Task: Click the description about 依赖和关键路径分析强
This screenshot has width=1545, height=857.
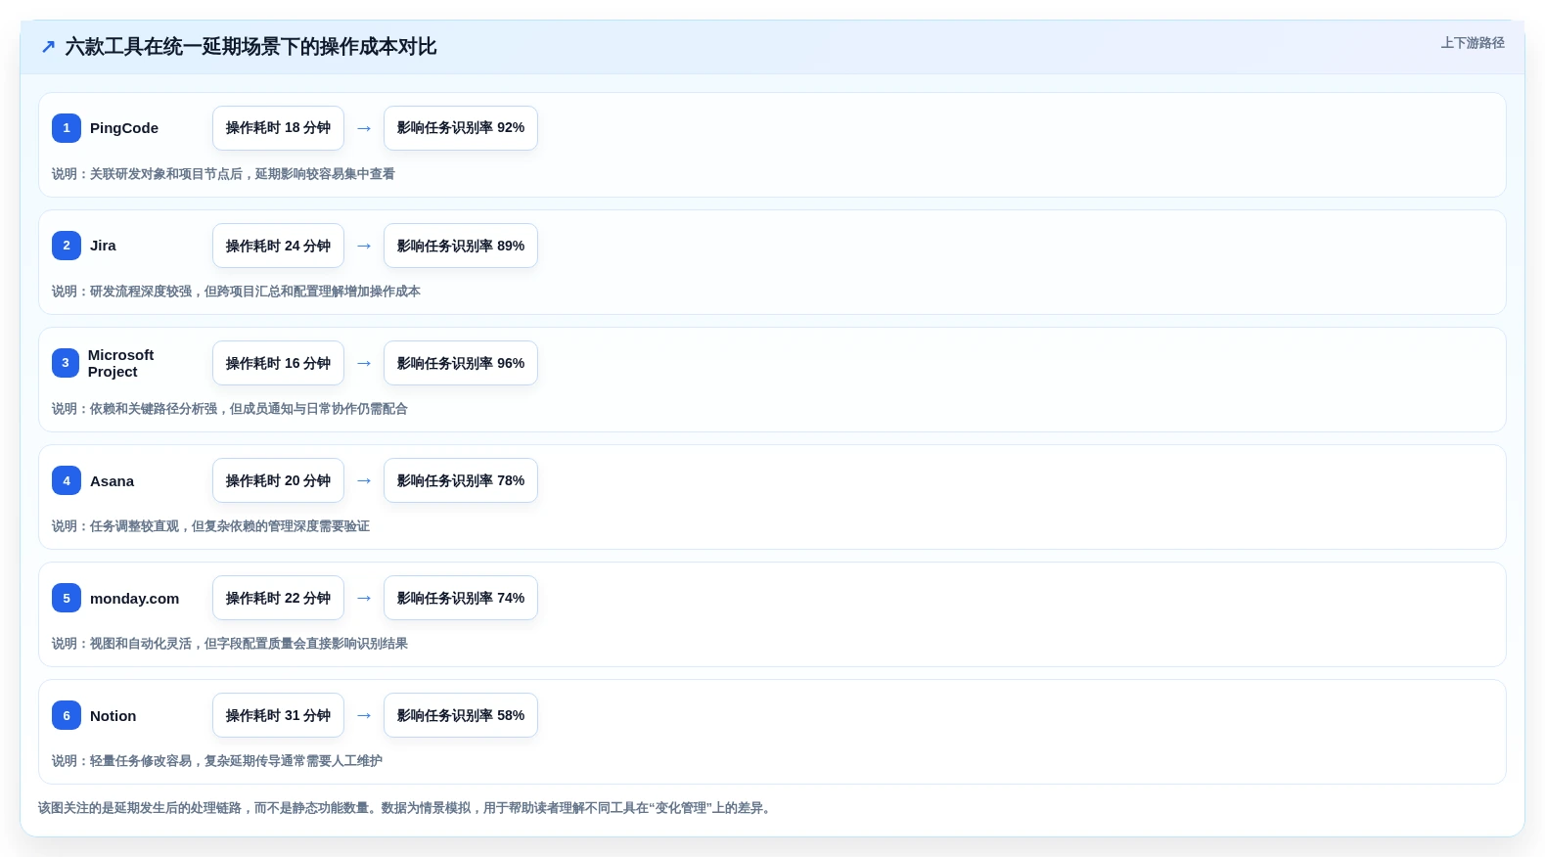Action: tap(230, 409)
